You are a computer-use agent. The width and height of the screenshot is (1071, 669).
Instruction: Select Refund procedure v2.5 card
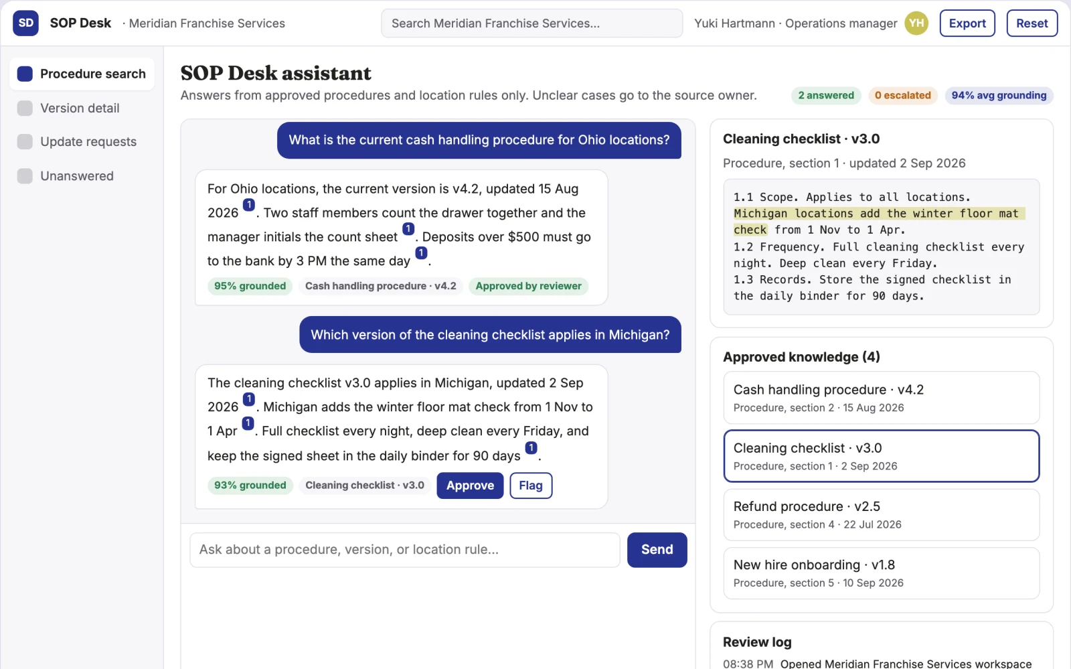click(882, 514)
